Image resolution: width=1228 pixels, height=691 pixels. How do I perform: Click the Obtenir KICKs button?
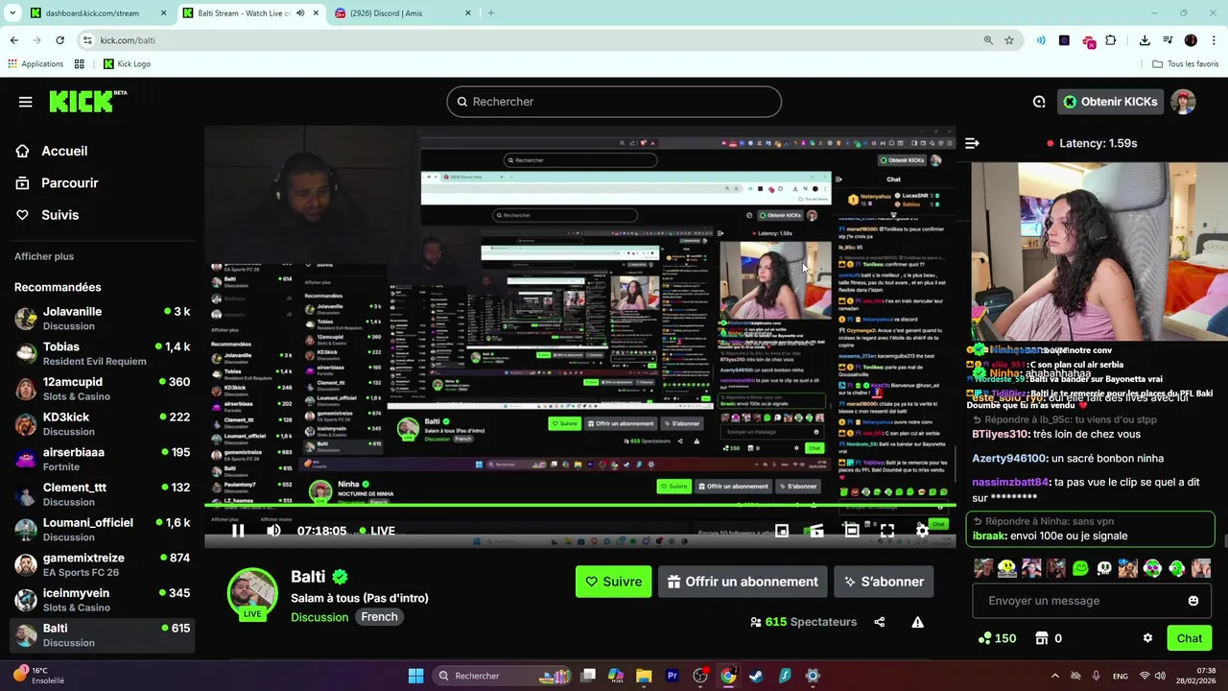[1111, 102]
